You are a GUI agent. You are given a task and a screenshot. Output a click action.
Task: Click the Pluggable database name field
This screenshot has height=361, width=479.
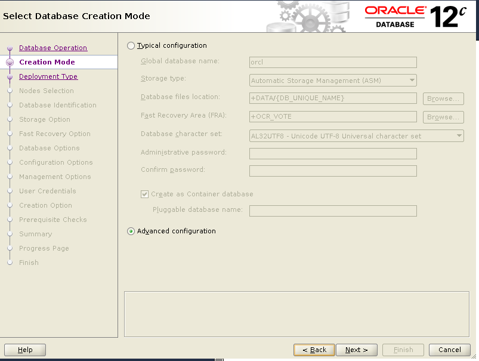pos(333,211)
